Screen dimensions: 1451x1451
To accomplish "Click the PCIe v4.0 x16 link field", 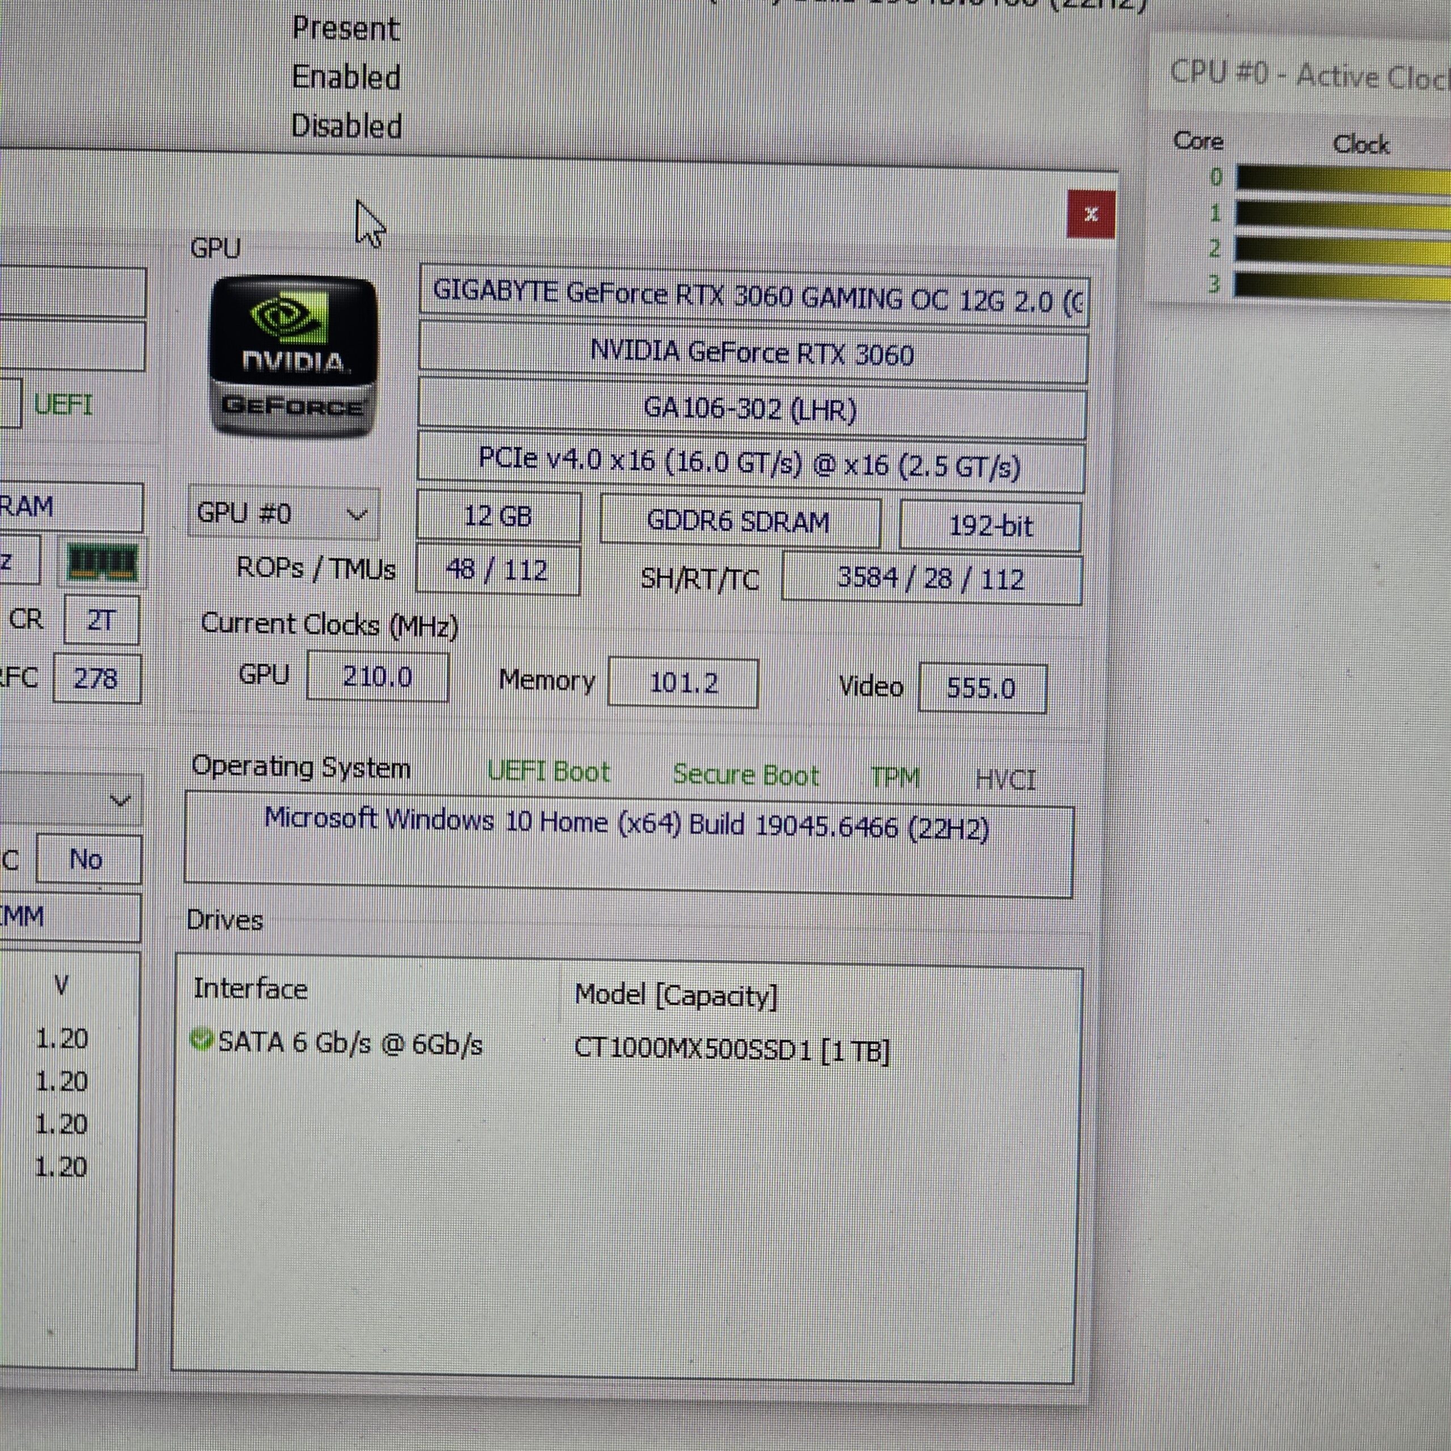I will click(x=750, y=464).
